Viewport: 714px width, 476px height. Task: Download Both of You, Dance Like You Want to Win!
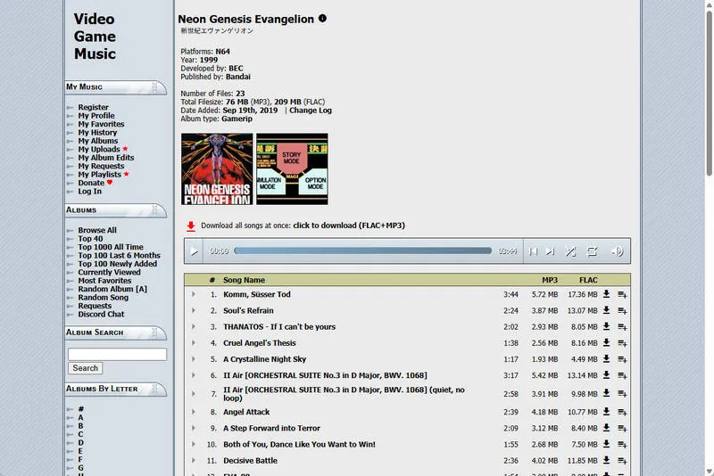pyautogui.click(x=606, y=444)
